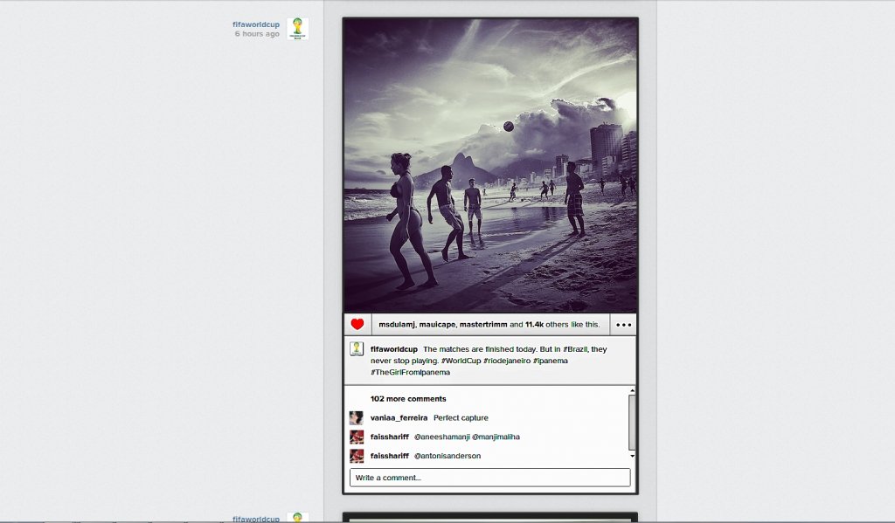Click fifaworldcup avatar in the caption
The image size is (895, 523).
357,349
